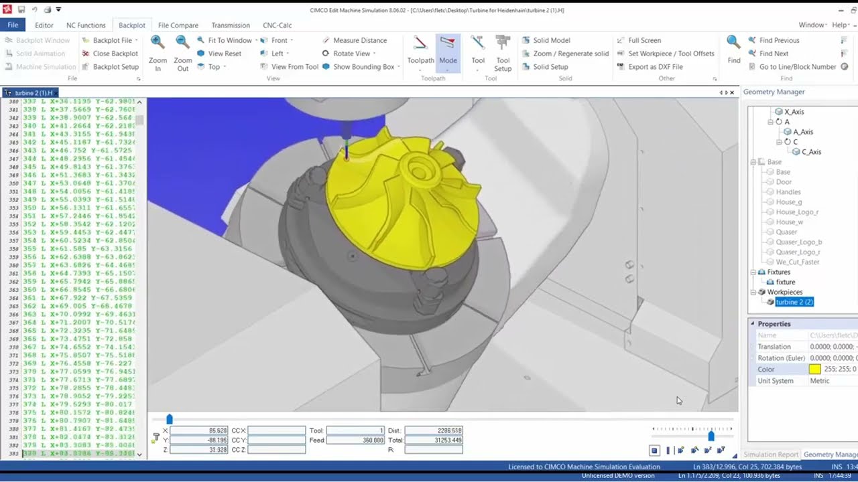This screenshot has width=858, height=482.
Task: Click the Zoom In magnifier
Action: tap(158, 53)
